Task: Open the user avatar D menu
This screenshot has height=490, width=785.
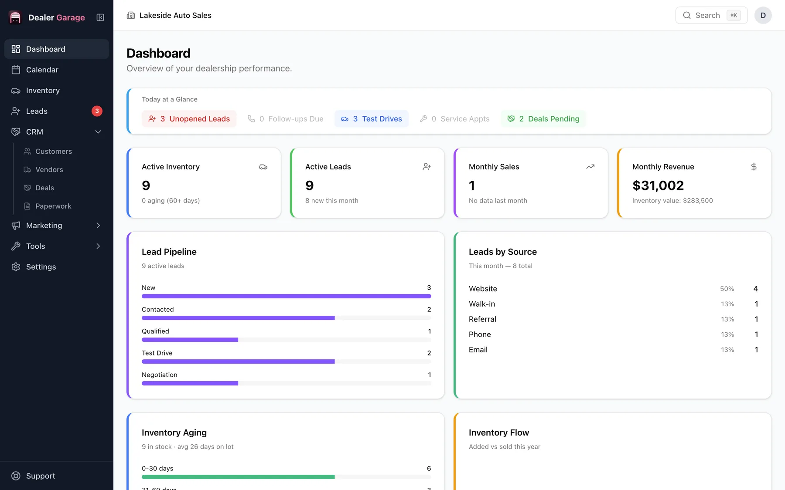Action: click(763, 15)
